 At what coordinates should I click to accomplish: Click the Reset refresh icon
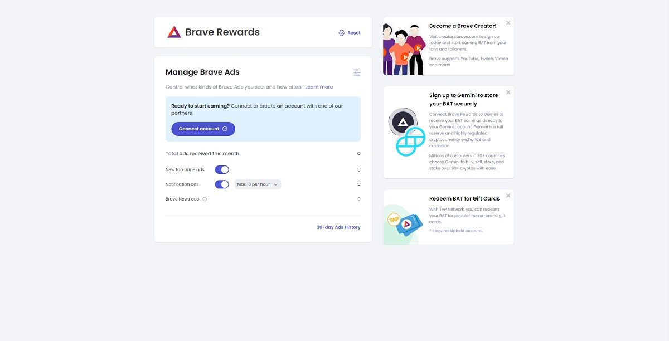pyautogui.click(x=341, y=33)
